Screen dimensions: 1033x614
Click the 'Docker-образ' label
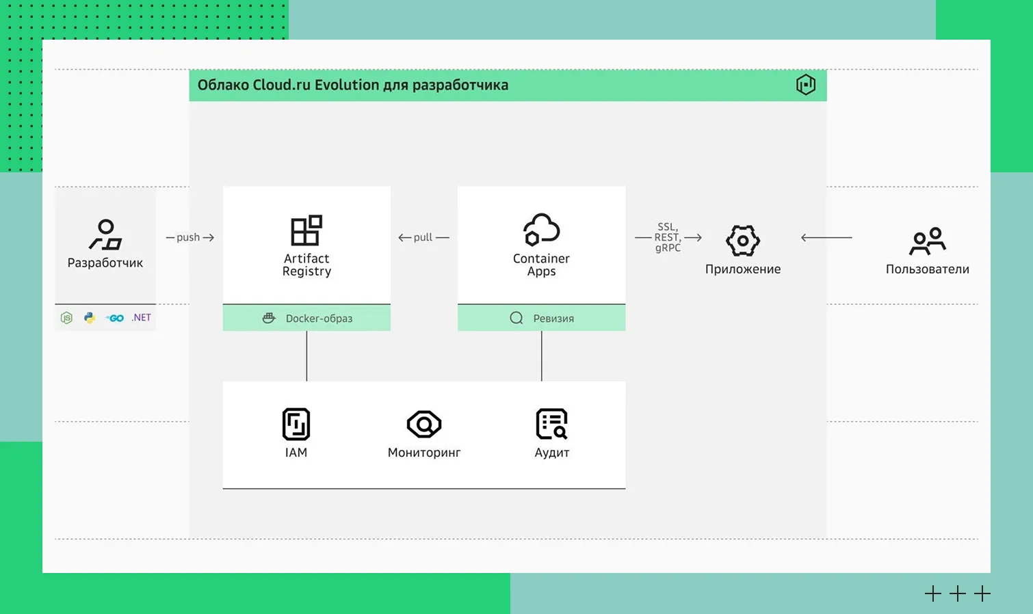319,318
